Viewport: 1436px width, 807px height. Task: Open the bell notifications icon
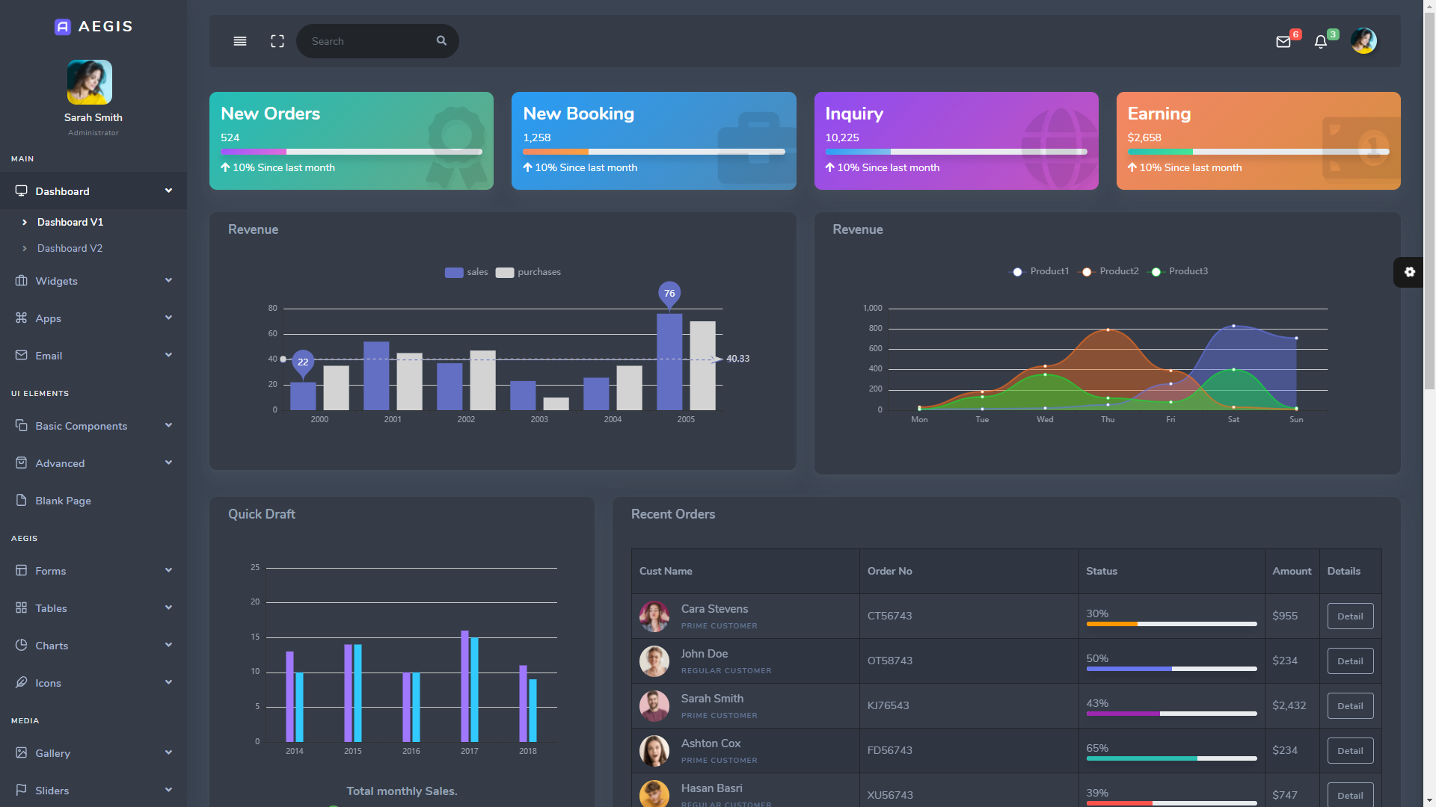click(x=1321, y=42)
